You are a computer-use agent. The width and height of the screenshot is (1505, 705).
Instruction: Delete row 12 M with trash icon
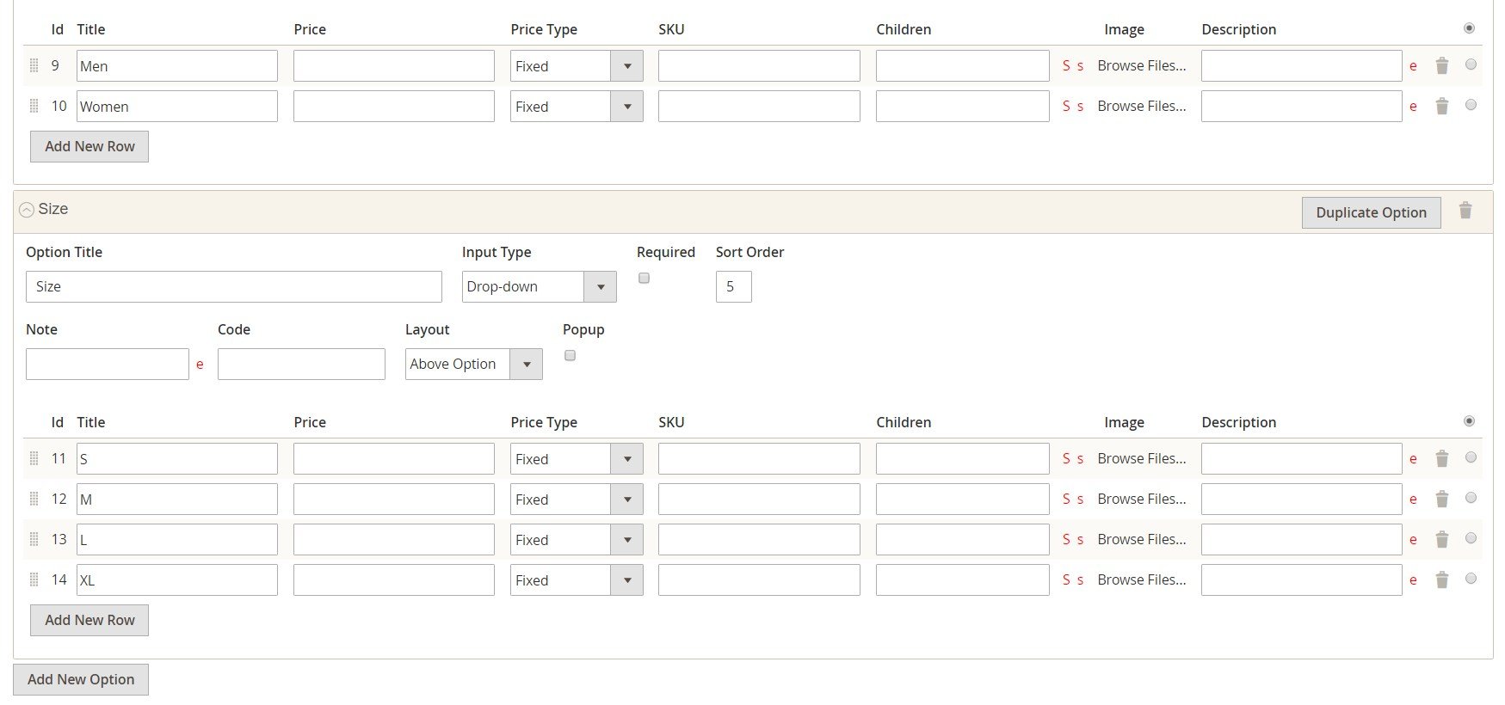point(1442,500)
